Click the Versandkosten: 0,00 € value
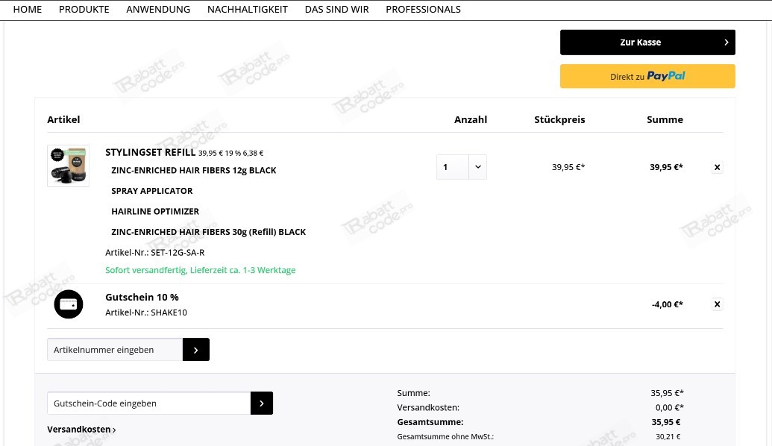 669,408
